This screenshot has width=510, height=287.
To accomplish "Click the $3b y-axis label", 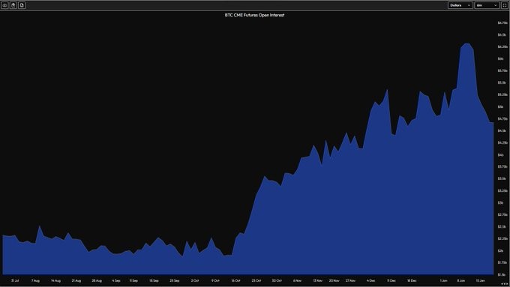I will pos(501,202).
